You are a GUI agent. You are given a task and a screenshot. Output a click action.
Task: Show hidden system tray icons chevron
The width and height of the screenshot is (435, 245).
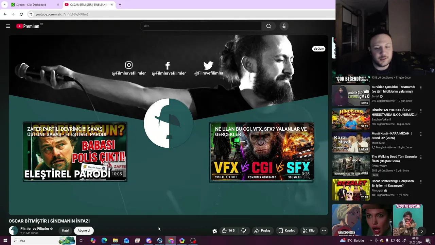[x=371, y=241]
